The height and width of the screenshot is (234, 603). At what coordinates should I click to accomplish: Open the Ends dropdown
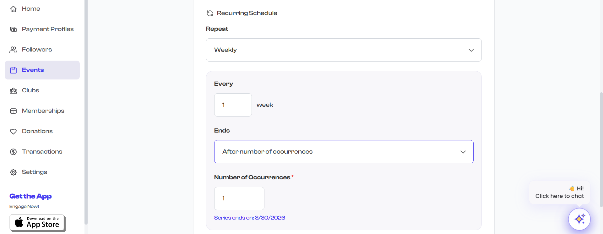click(x=344, y=152)
